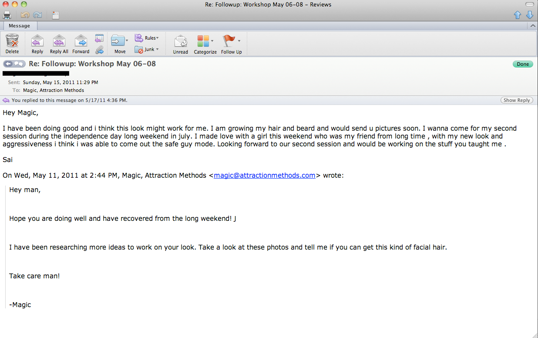Screen dimensions: 538x338
Task: Expand the Junk options dropdown
Action: 147,49
